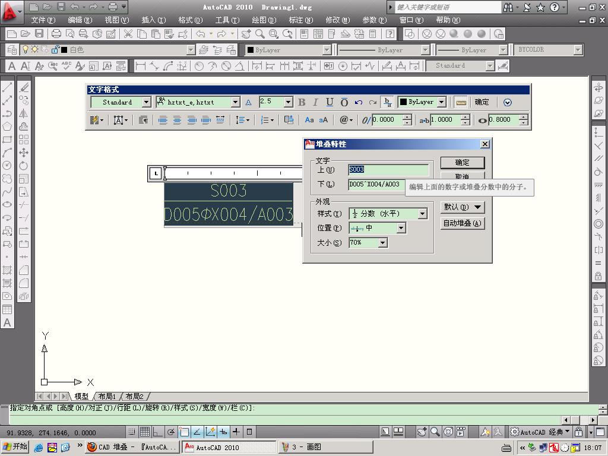608x456 pixels.
Task: Click the 上(U) upper text input field
Action: point(388,169)
